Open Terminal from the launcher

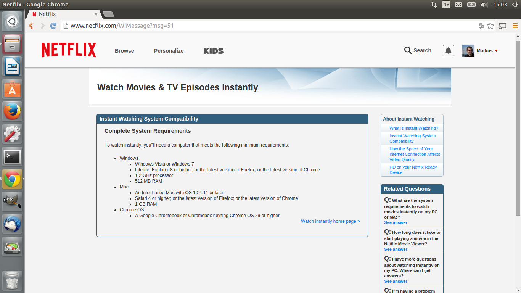point(12,156)
